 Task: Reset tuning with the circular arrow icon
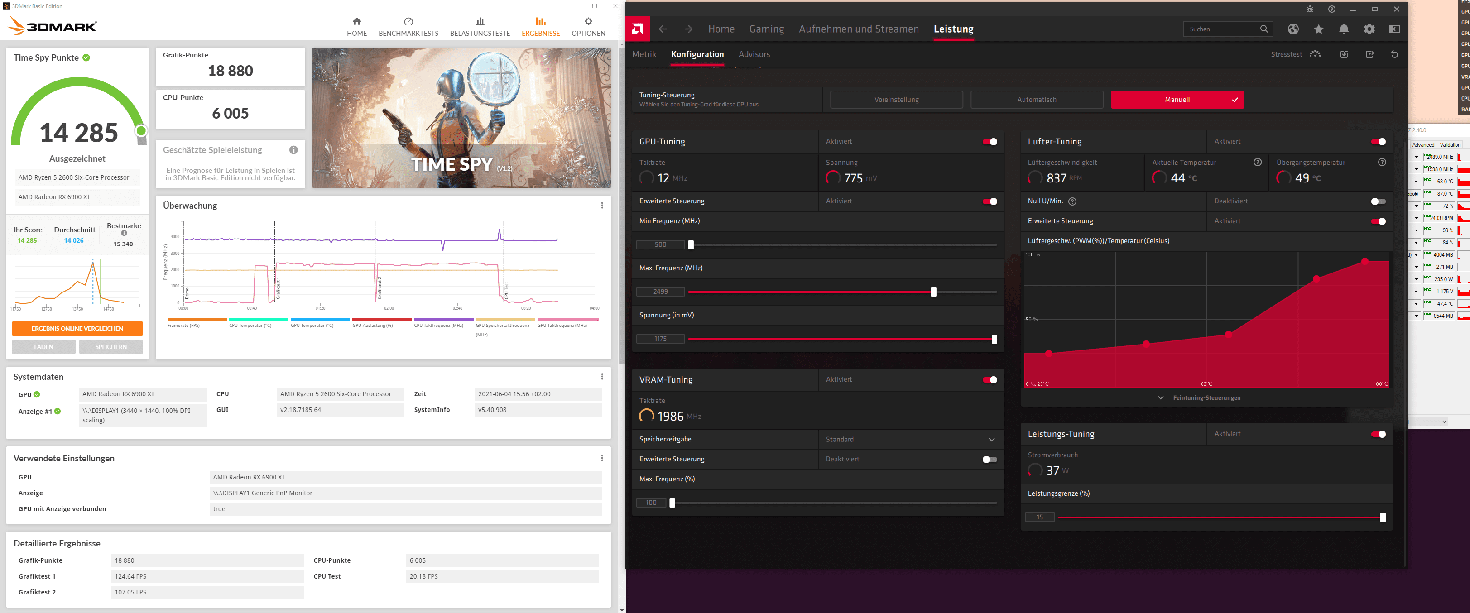tap(1395, 54)
